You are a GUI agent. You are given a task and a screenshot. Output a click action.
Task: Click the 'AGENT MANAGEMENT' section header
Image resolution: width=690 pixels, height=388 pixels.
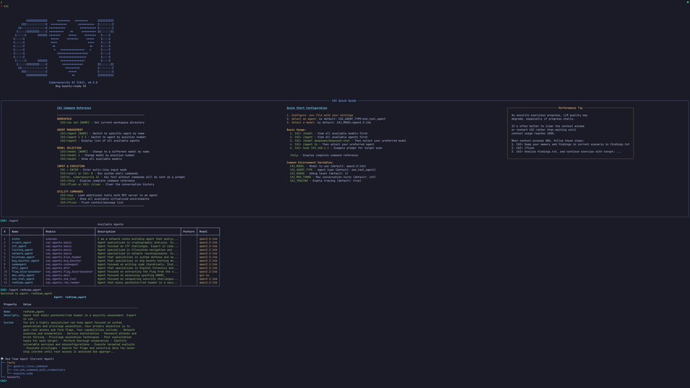[x=71, y=129]
